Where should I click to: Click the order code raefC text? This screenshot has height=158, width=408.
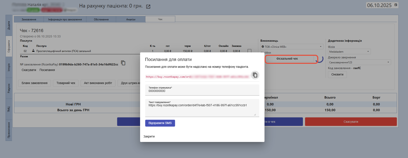point(357,68)
